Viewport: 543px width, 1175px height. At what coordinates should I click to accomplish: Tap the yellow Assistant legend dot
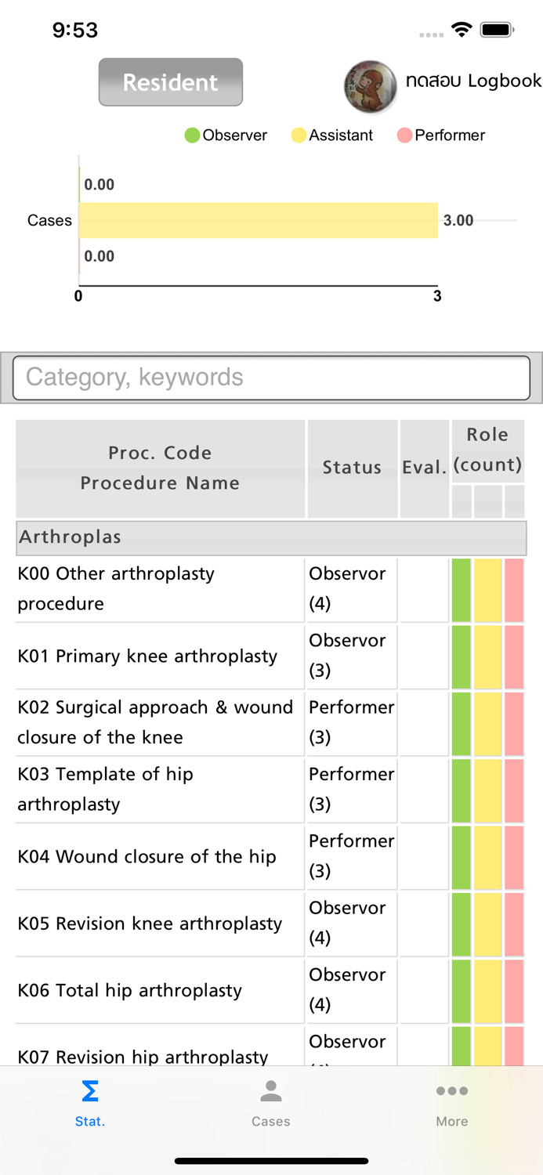(299, 135)
